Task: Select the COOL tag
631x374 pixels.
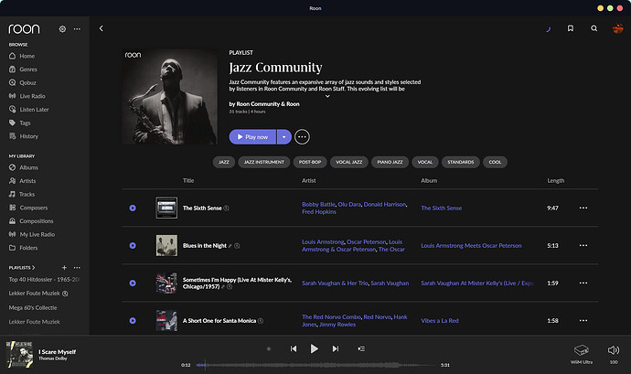Action: pyautogui.click(x=495, y=162)
